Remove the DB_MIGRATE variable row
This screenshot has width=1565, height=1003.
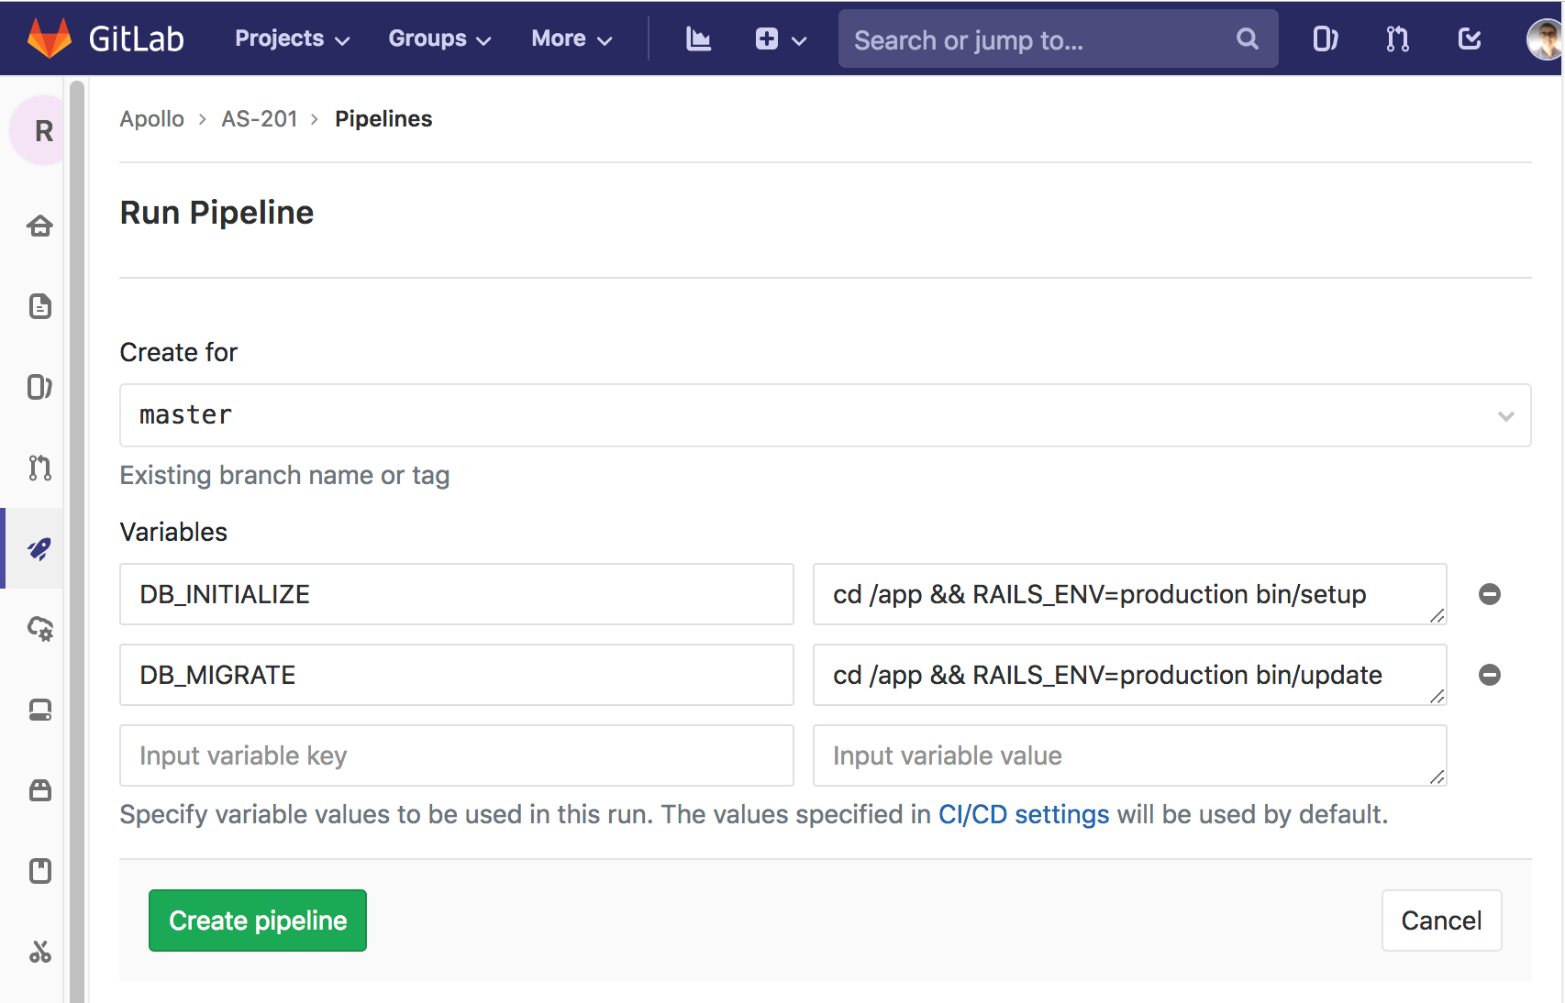(x=1490, y=675)
